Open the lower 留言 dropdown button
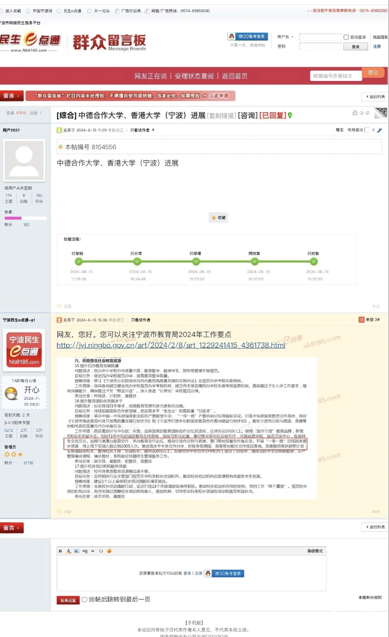 12,527
